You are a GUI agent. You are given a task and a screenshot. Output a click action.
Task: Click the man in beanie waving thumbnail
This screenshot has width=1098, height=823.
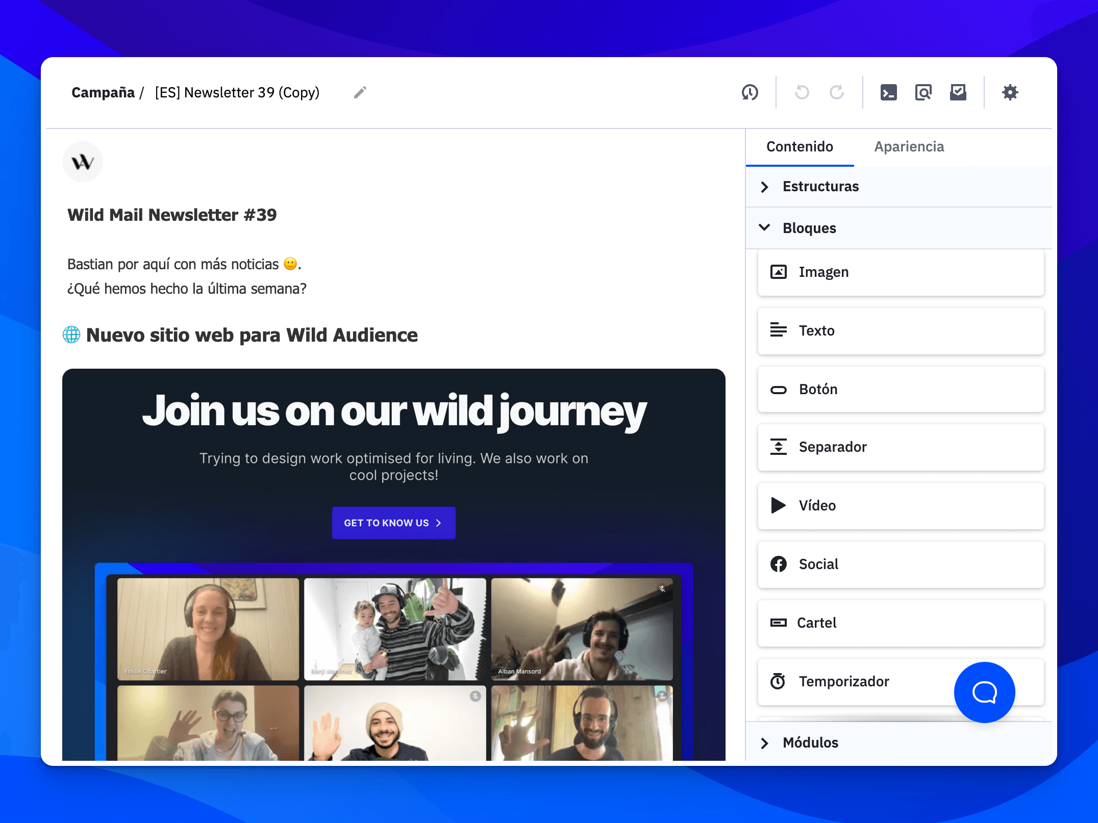395,723
